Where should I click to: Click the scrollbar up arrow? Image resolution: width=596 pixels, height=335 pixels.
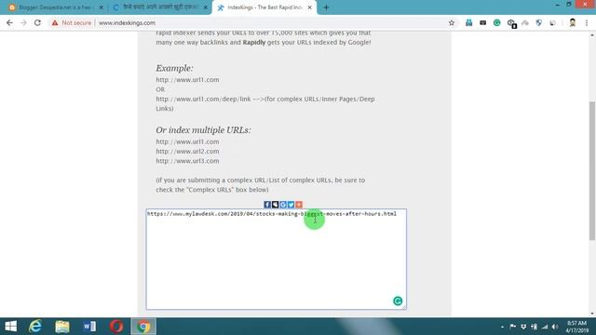592,35
